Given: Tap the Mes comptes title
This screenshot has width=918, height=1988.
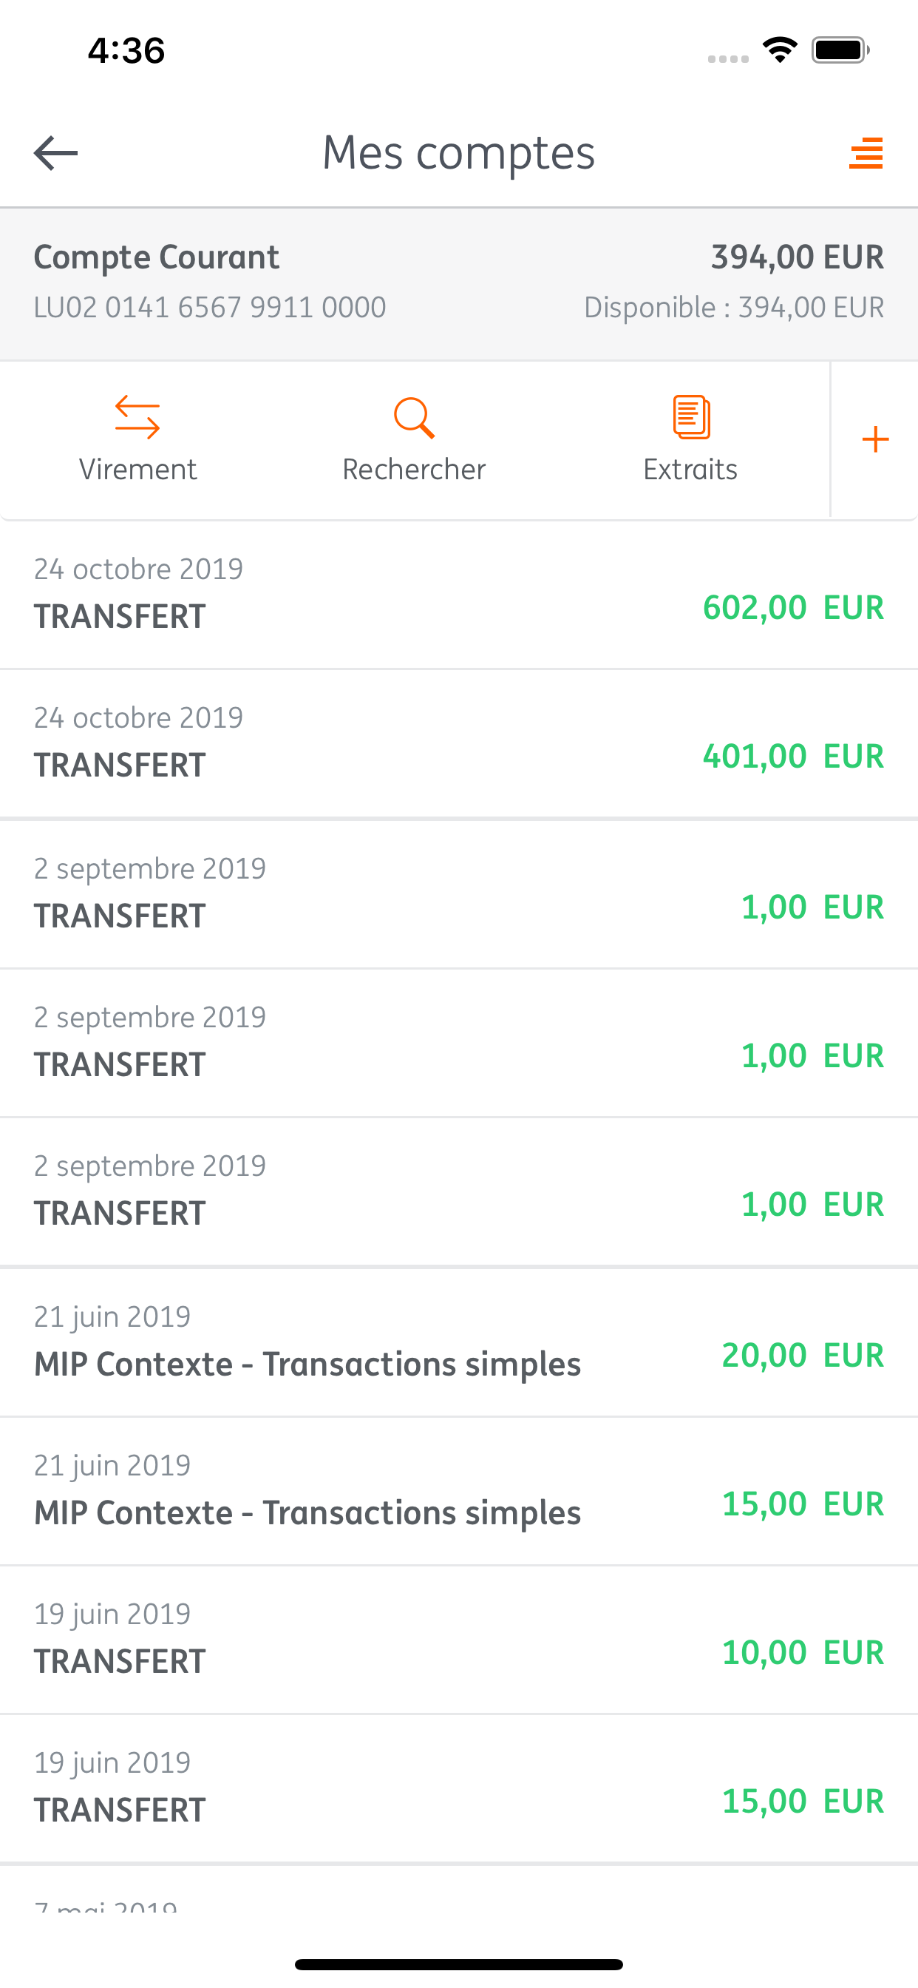Looking at the screenshot, I should 458,153.
